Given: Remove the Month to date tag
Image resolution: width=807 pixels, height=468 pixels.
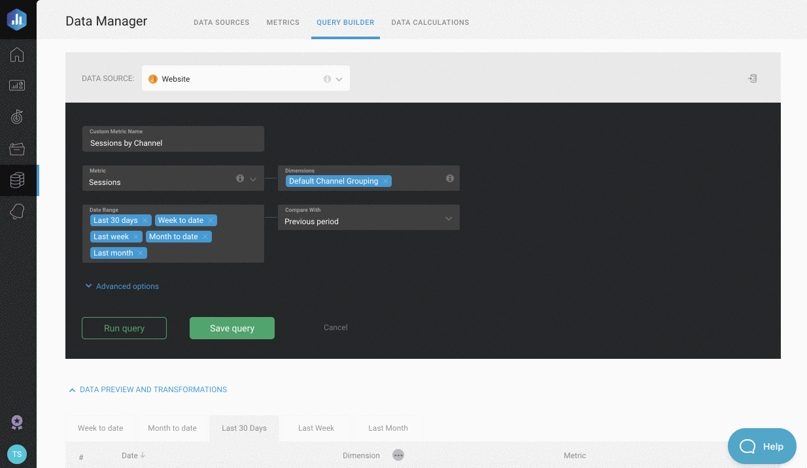Looking at the screenshot, I should coord(205,237).
